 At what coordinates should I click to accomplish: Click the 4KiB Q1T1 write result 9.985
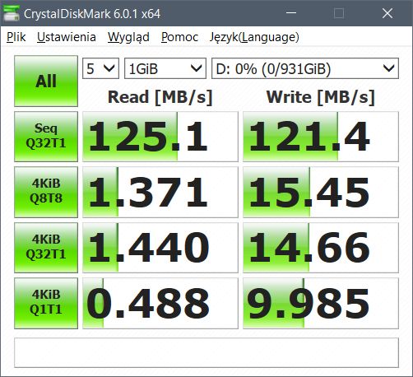[321, 303]
